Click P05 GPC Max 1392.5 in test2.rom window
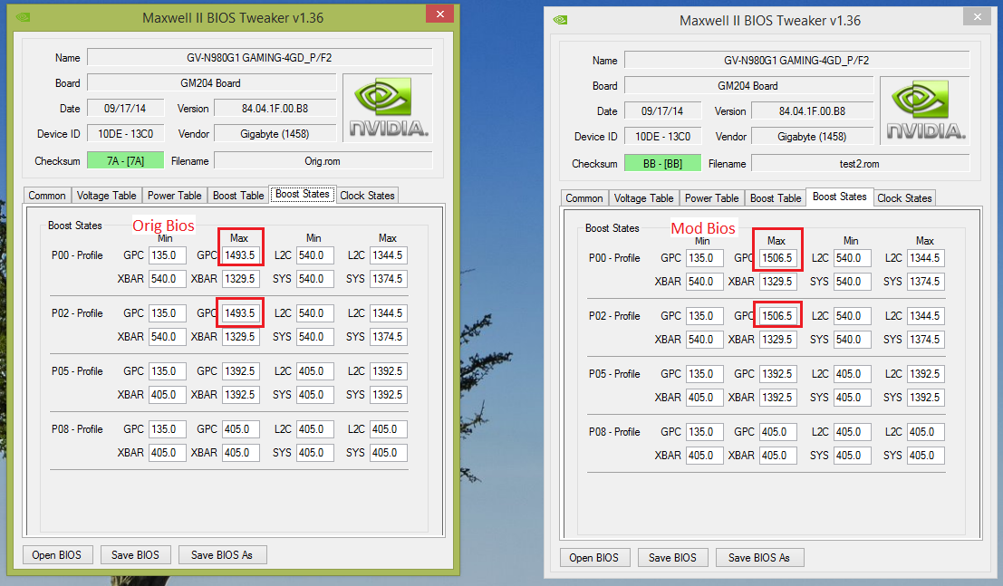The width and height of the screenshot is (1003, 586). [777, 373]
